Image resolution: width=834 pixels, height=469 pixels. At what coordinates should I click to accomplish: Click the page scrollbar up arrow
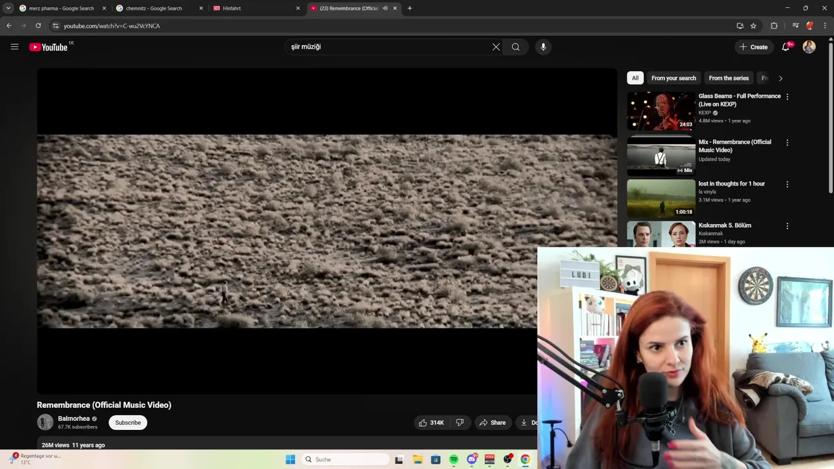pos(830,40)
